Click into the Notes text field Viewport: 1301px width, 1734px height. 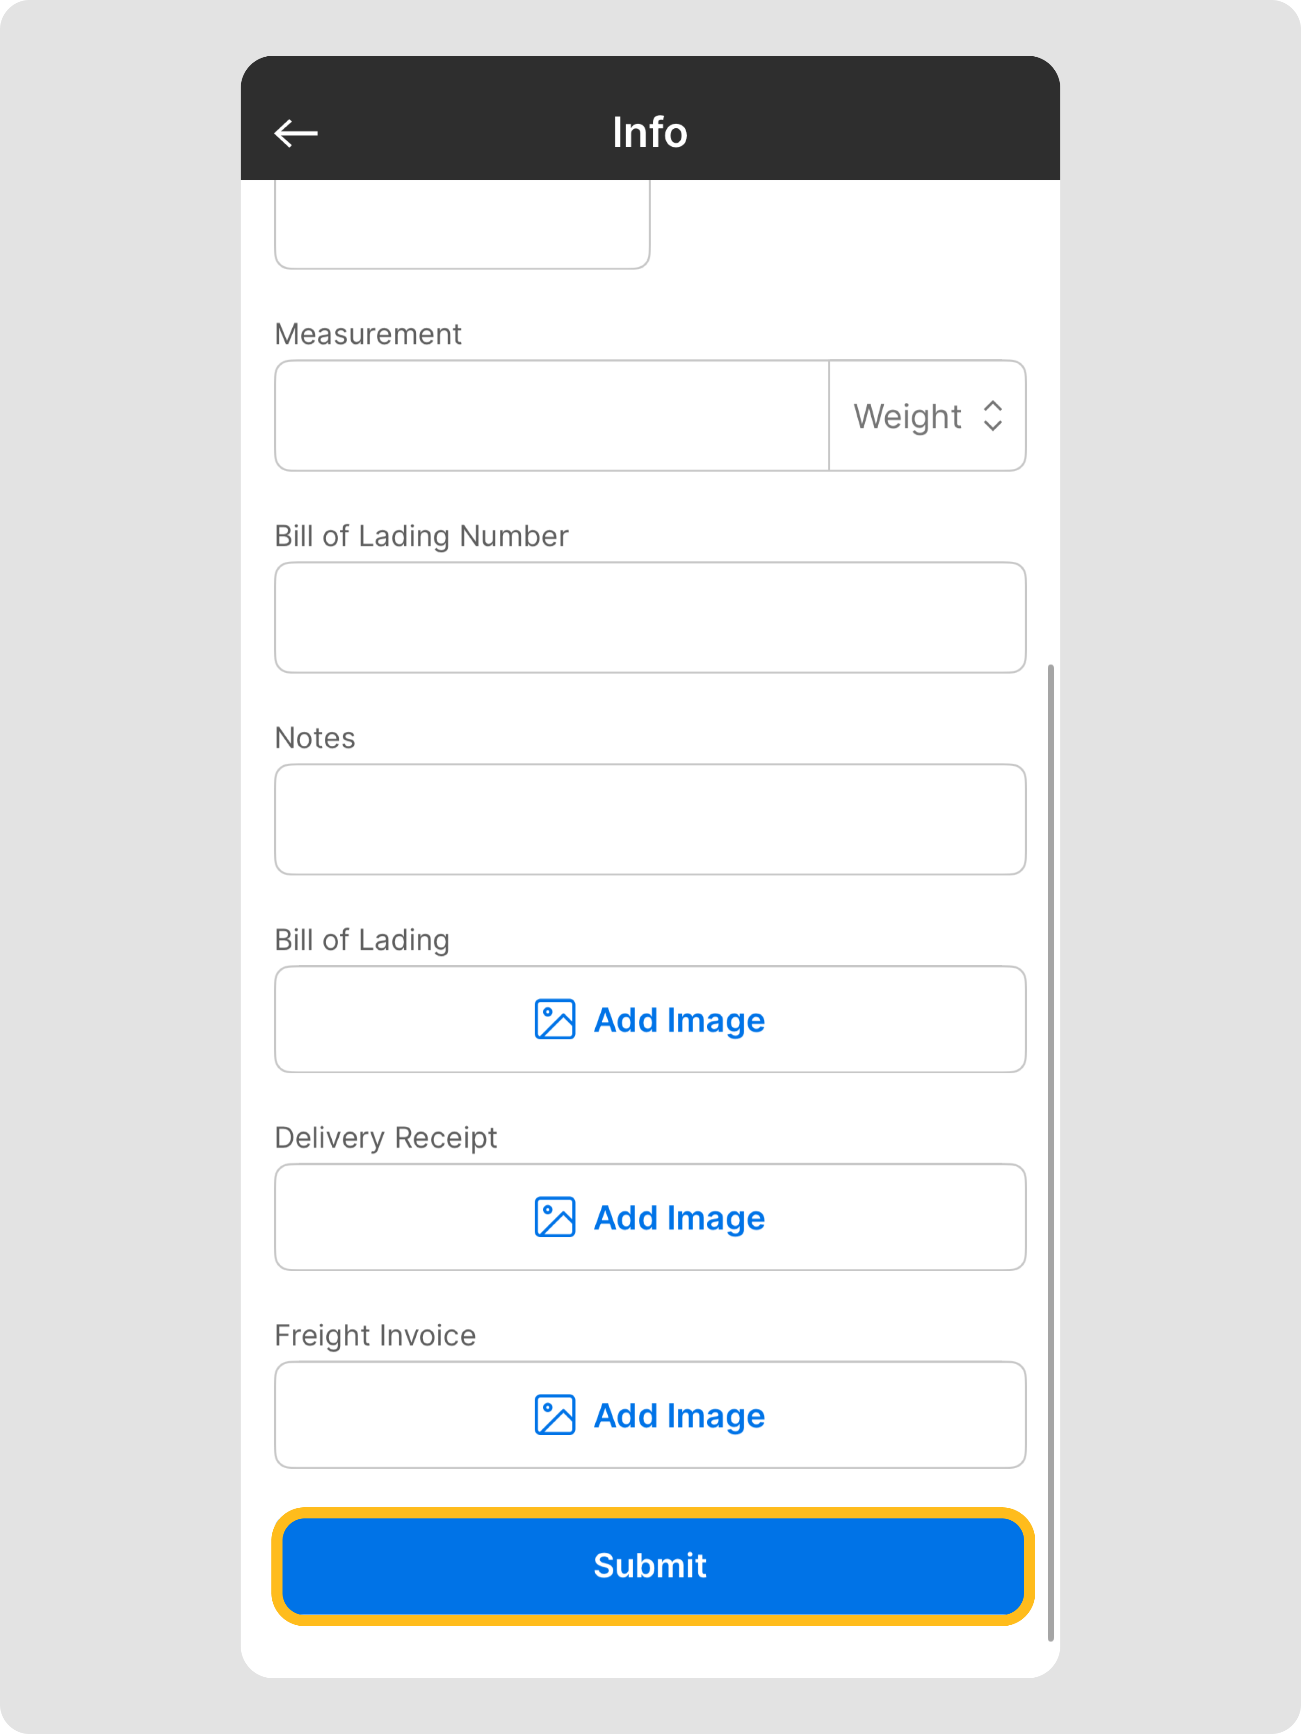[x=650, y=819]
